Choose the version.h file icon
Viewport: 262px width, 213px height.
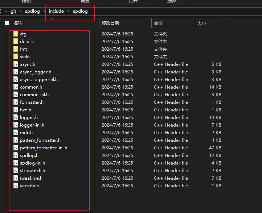(16, 186)
